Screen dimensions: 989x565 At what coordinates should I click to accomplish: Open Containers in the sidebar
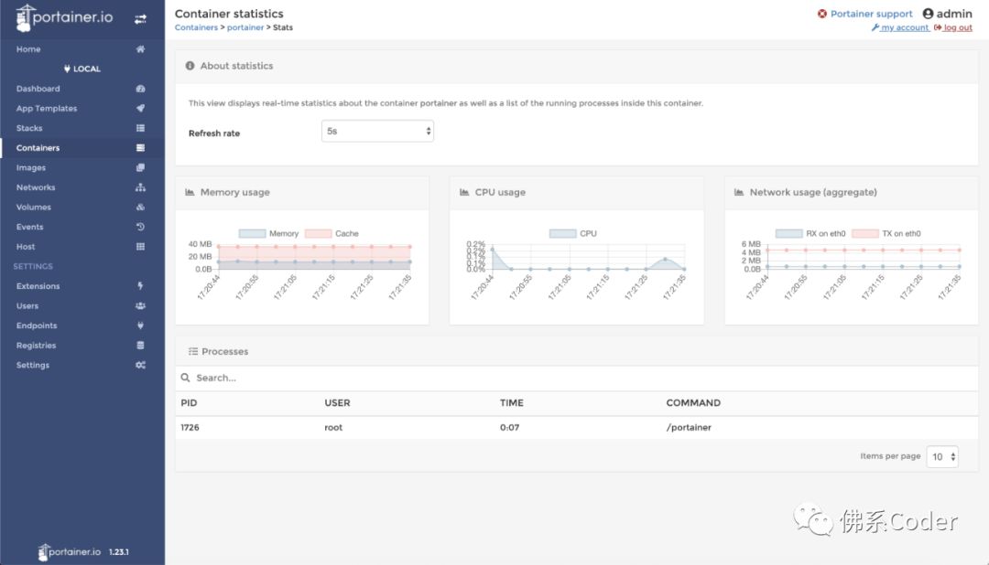38,148
